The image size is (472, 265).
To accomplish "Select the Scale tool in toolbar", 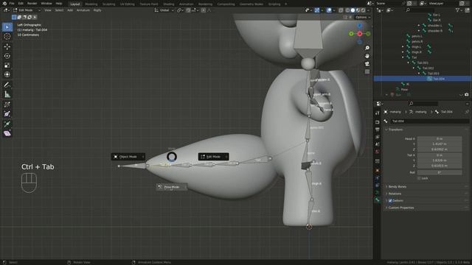I will (x=7, y=66).
